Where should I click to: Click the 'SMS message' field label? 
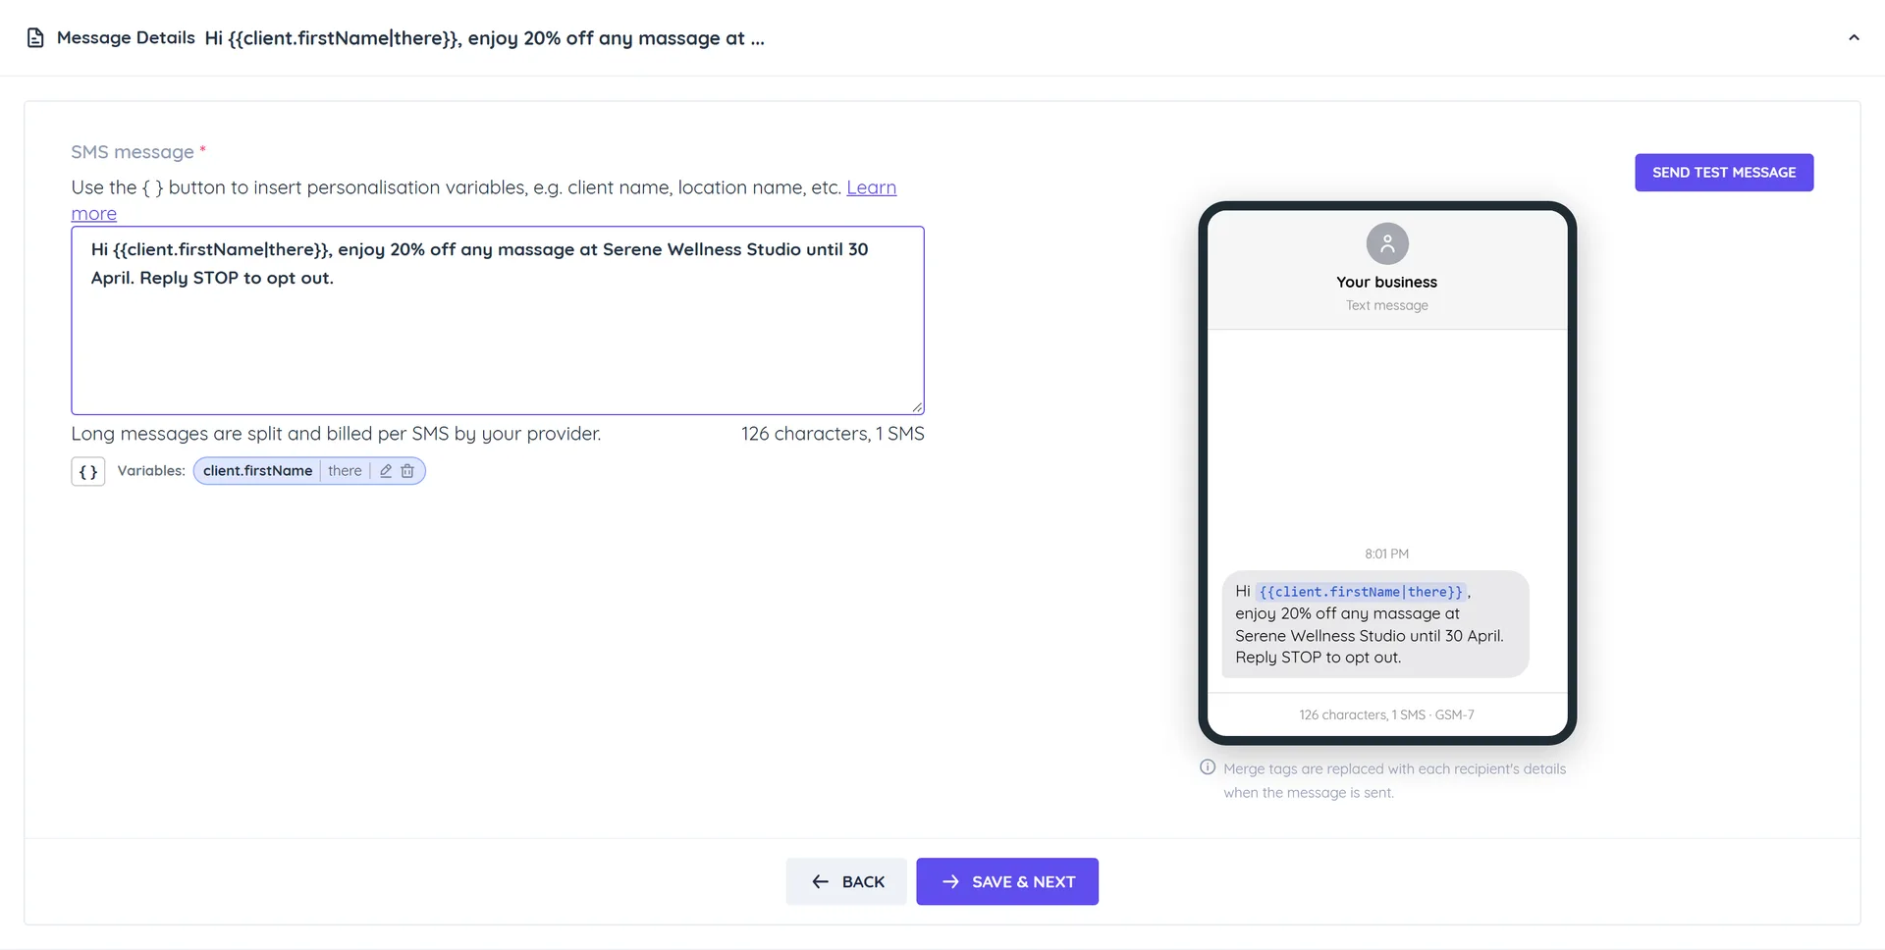(133, 152)
